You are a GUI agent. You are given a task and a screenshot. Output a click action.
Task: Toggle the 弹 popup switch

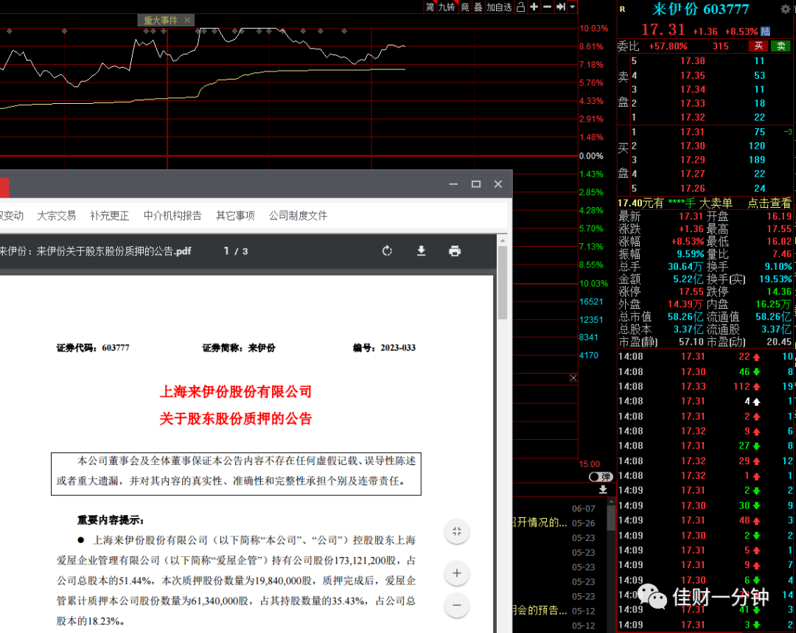click(601, 477)
